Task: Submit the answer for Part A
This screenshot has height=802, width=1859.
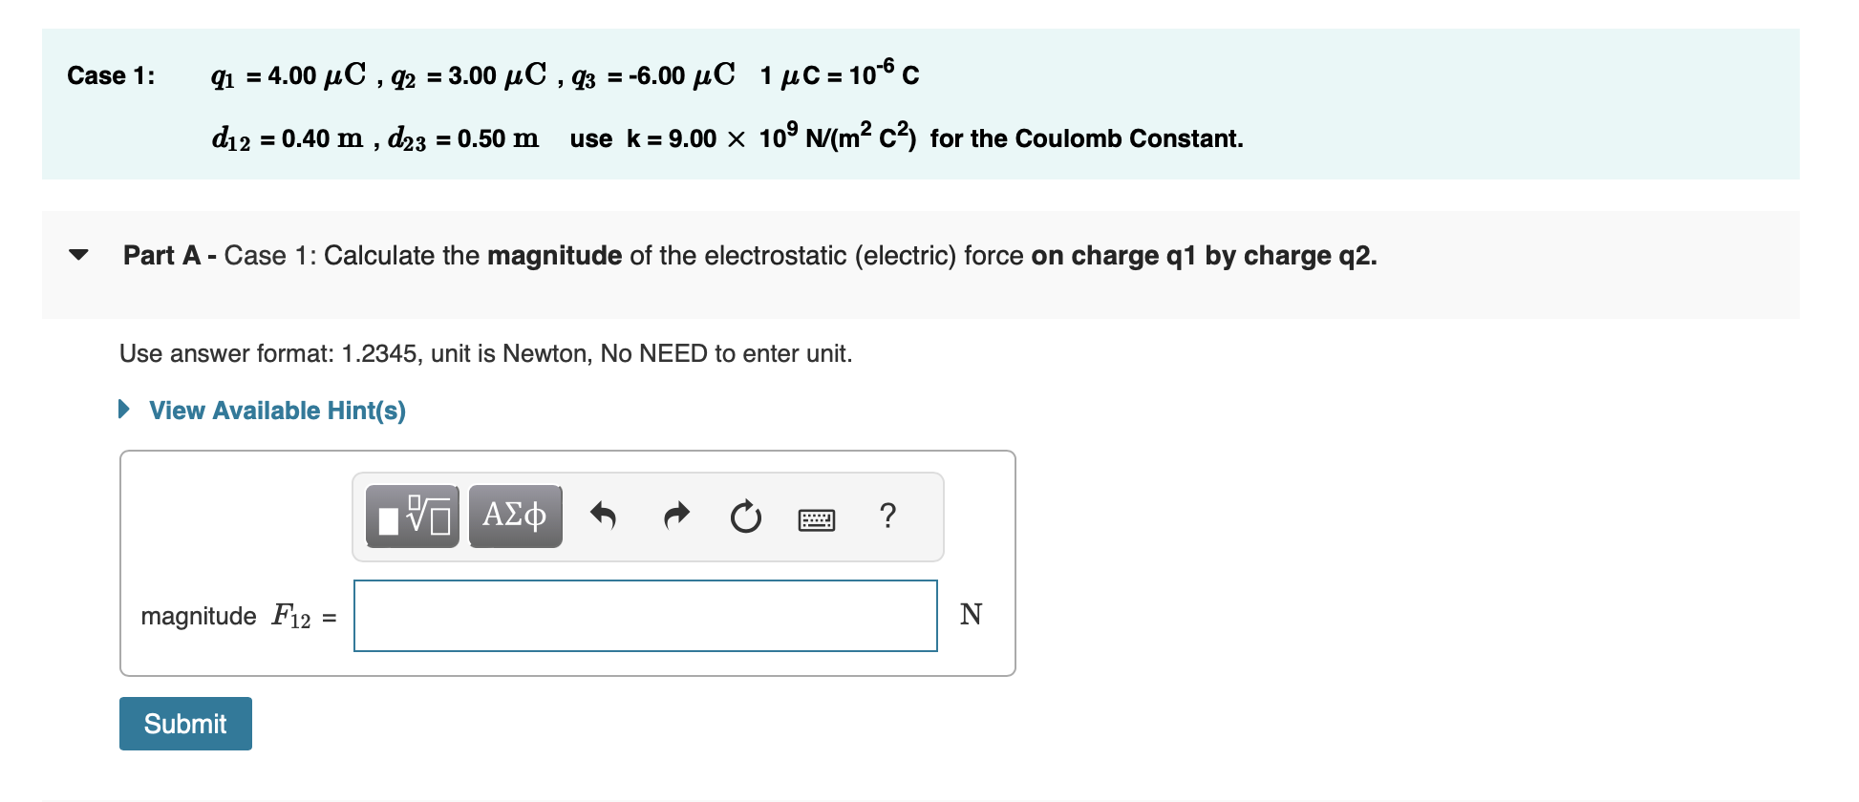Action: (x=184, y=723)
